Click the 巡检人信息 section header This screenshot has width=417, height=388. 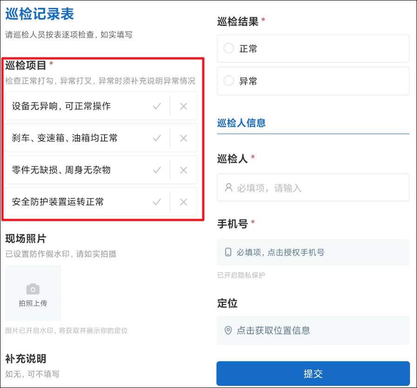241,123
